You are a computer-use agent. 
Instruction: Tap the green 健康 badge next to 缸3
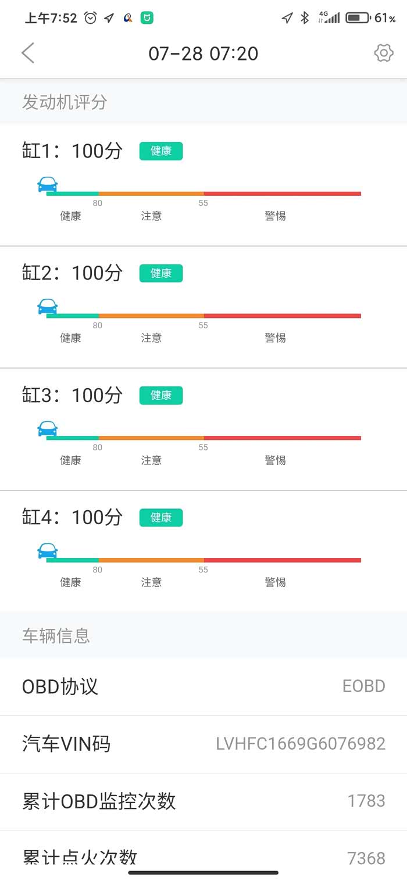click(x=161, y=395)
